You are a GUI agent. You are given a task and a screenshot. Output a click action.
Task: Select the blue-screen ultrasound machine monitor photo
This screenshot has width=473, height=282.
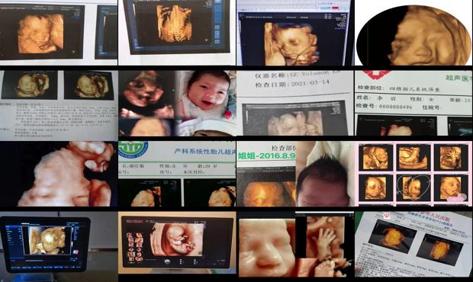click(x=45, y=244)
